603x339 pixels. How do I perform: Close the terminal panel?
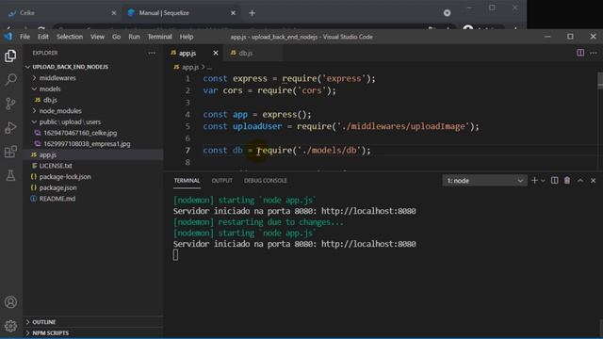point(593,180)
